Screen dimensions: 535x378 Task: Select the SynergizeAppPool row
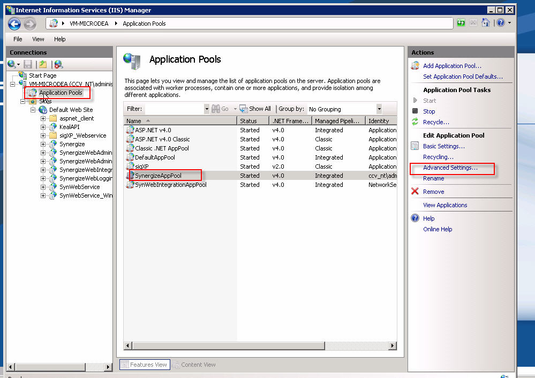261,176
